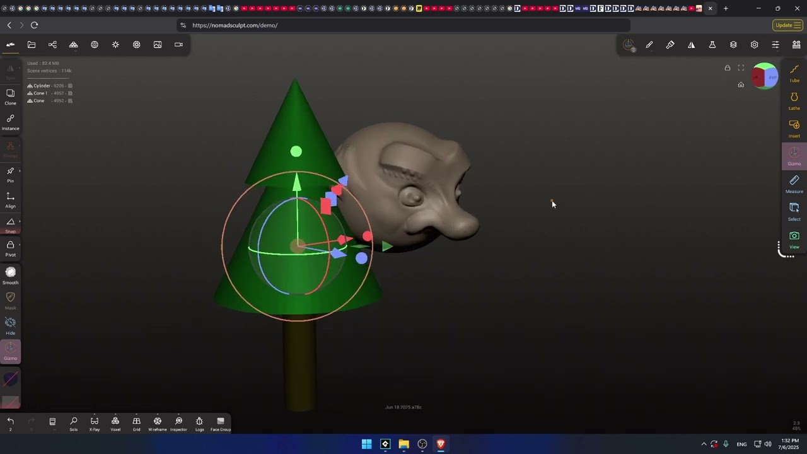The width and height of the screenshot is (807, 454).
Task: Click the Align button
Action: tap(11, 200)
